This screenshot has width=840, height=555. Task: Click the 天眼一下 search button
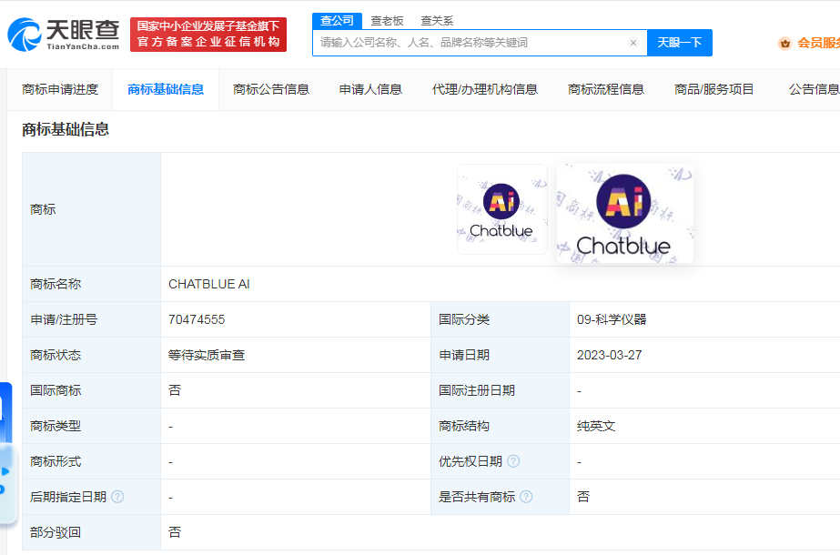point(680,43)
